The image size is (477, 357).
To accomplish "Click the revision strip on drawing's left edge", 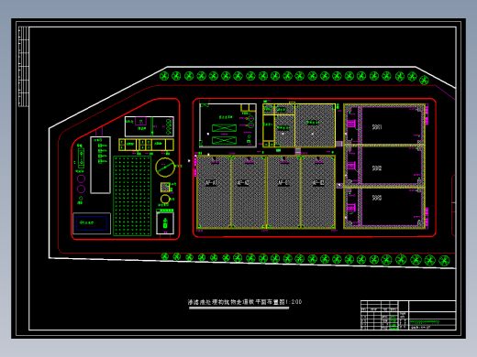I will click(24, 67).
